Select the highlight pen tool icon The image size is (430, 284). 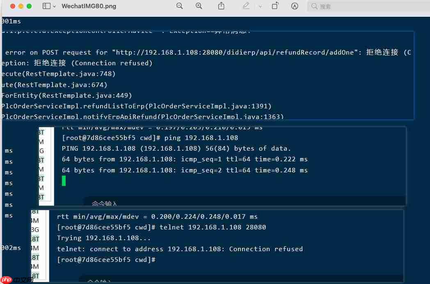246,6
